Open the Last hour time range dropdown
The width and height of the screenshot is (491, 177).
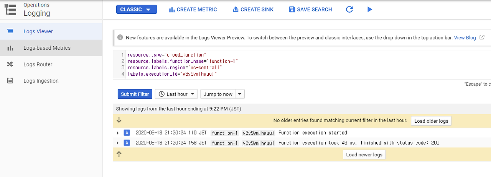tap(177, 94)
